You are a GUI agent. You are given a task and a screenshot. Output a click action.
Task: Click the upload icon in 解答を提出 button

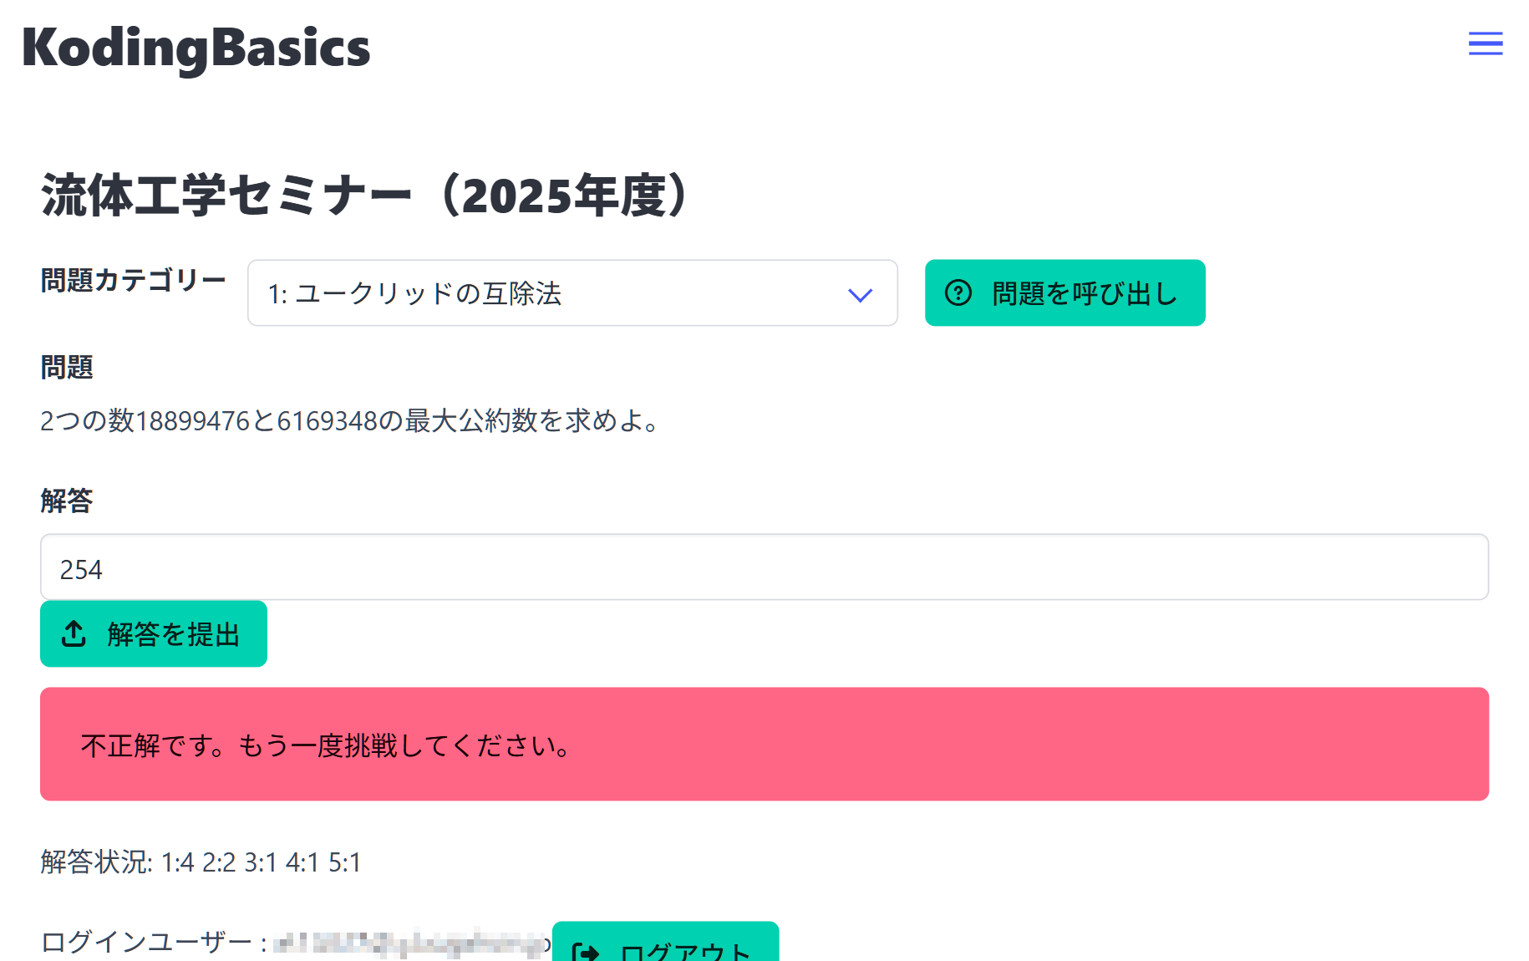click(x=74, y=634)
